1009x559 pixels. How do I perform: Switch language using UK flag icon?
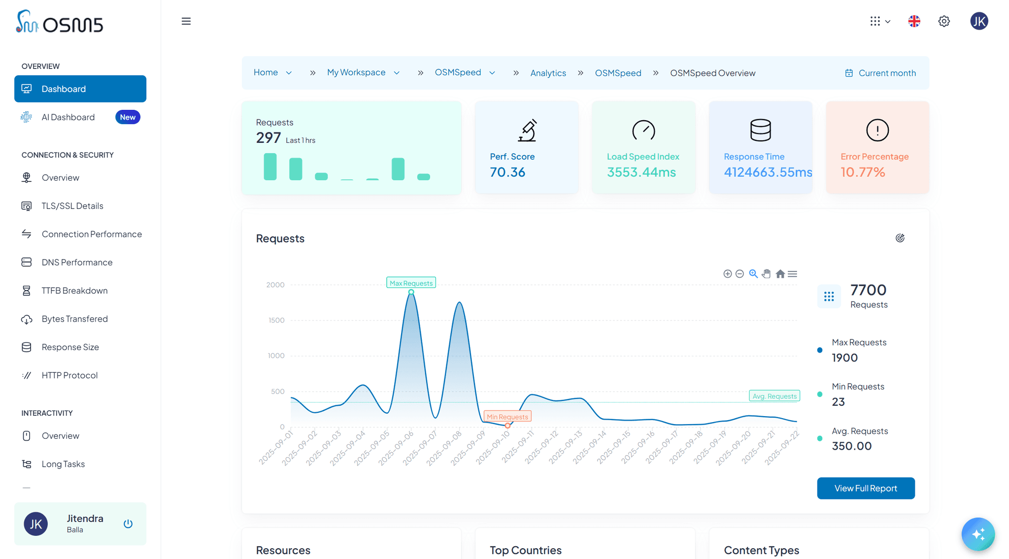914,21
